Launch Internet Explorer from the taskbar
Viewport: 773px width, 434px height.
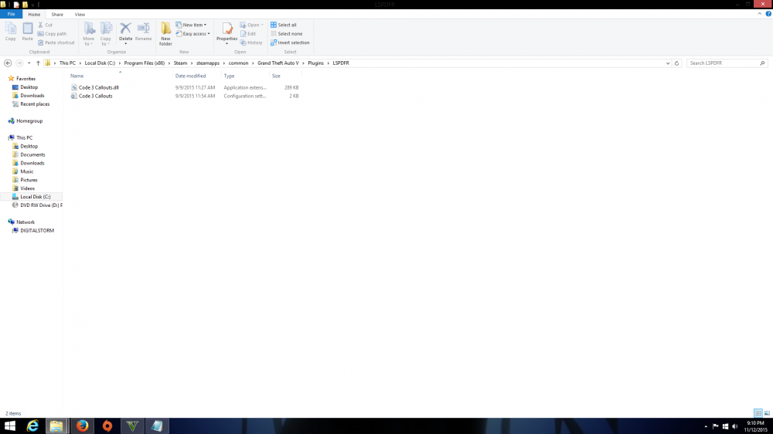pyautogui.click(x=32, y=426)
